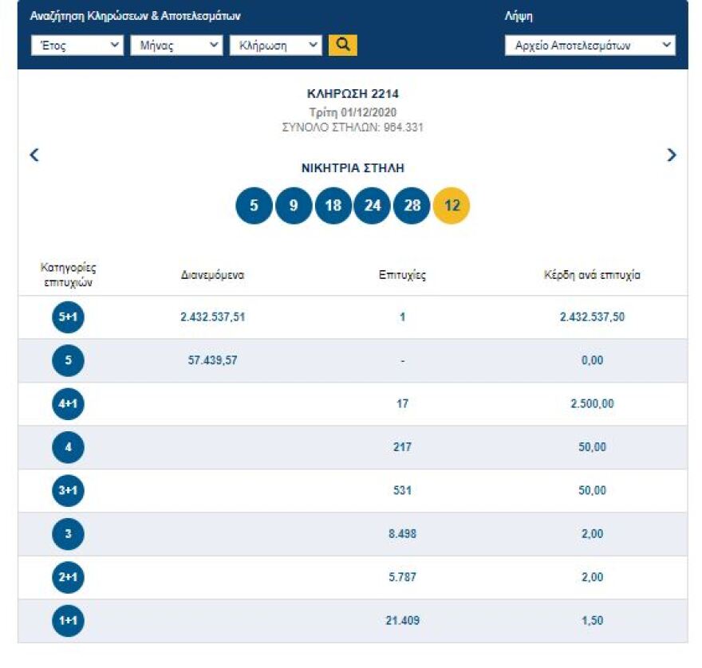Select the winning number ball 5
Image resolution: width=702 pixels, height=668 pixels.
(254, 205)
